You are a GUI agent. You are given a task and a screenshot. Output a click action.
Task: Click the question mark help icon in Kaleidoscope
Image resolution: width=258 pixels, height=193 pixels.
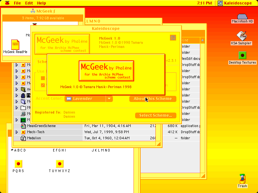(173, 38)
